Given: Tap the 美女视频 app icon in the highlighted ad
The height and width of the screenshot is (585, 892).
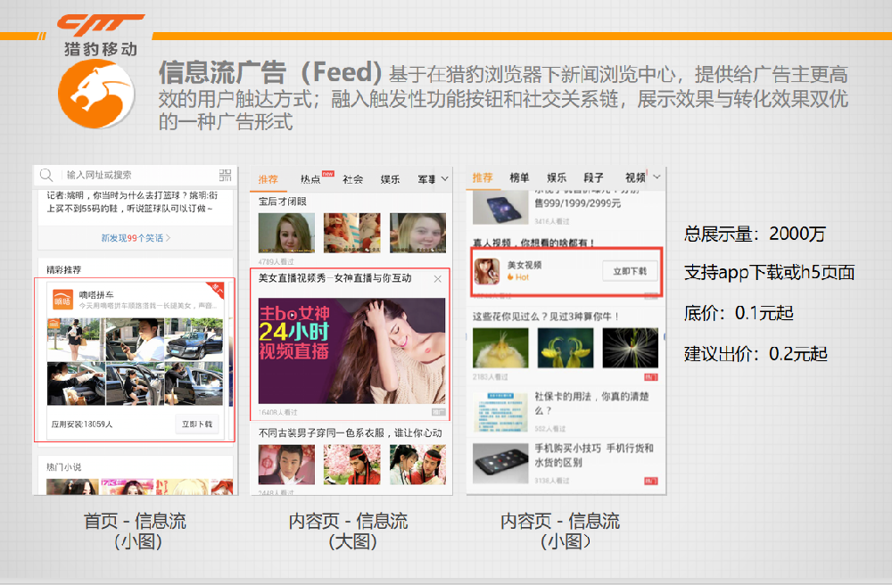Looking at the screenshot, I should (x=487, y=272).
